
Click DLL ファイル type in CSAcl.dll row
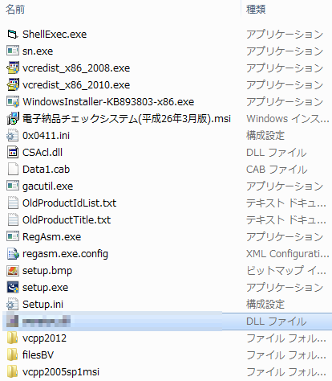276,153
